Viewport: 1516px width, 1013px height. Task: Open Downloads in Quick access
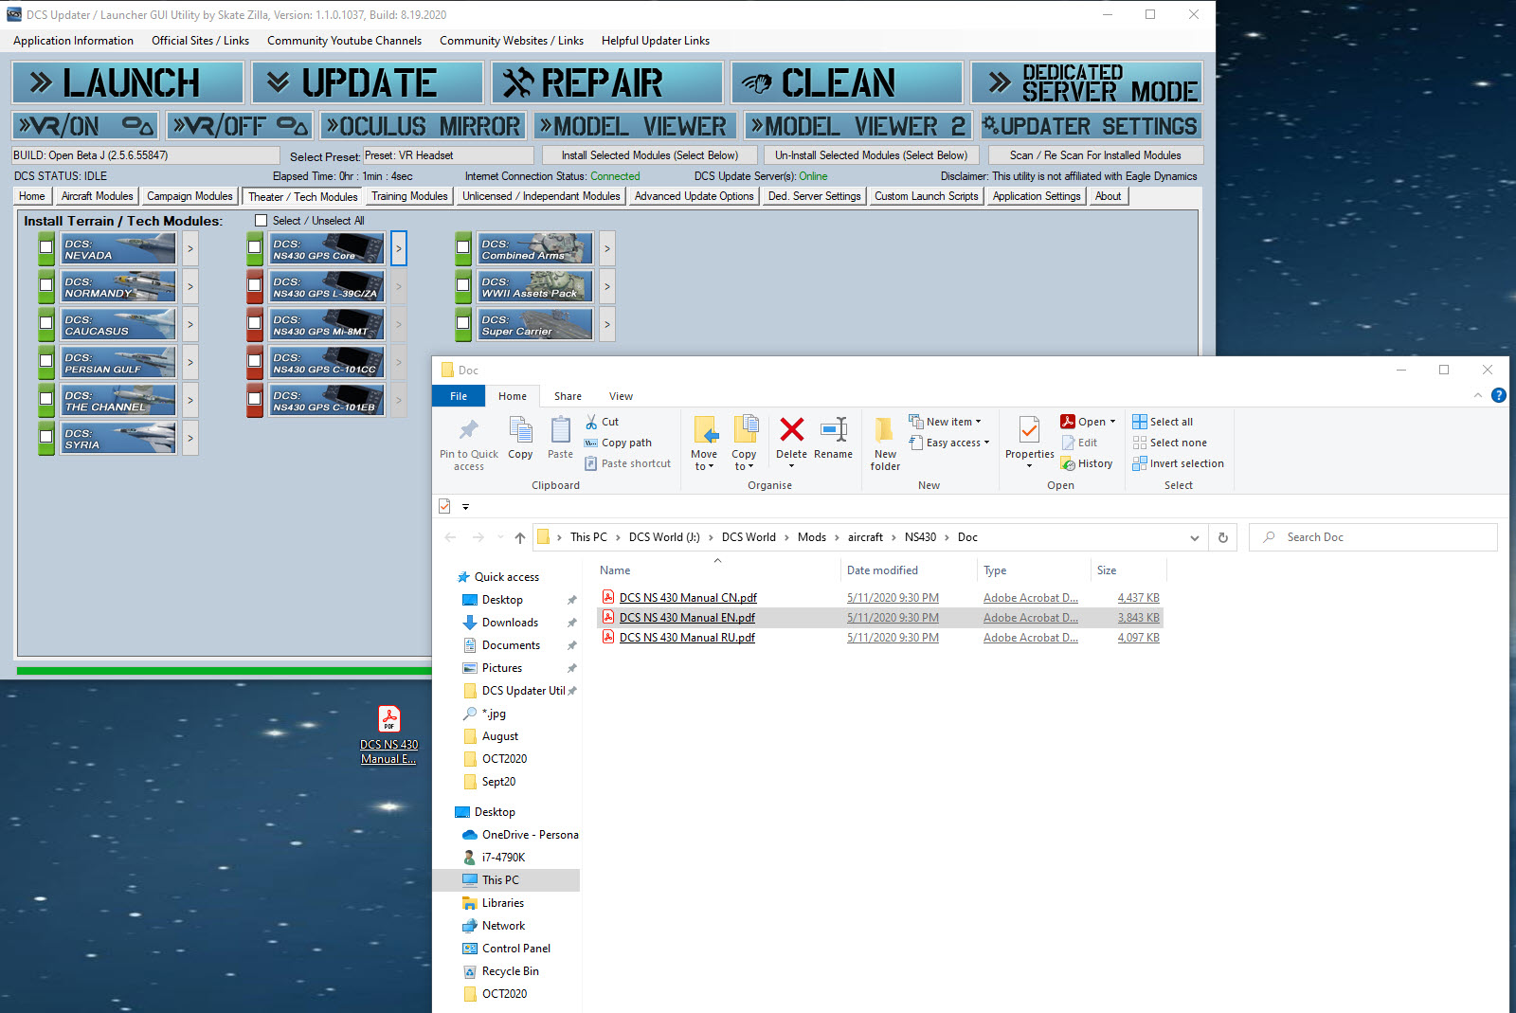pyautogui.click(x=510, y=623)
